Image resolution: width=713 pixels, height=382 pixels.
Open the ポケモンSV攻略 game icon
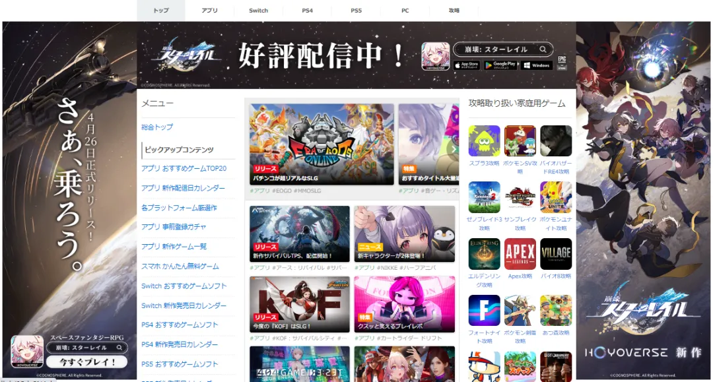tap(520, 141)
